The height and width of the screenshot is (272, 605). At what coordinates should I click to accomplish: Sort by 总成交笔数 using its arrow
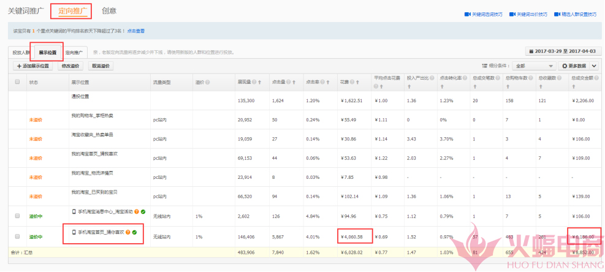475,86
